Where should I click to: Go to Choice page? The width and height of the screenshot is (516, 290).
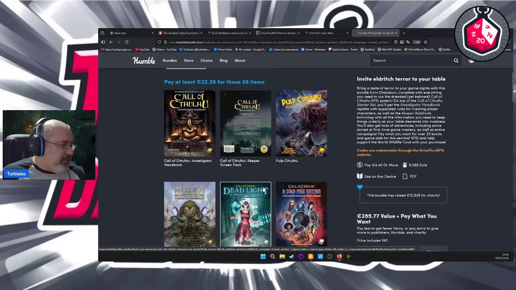coord(206,60)
